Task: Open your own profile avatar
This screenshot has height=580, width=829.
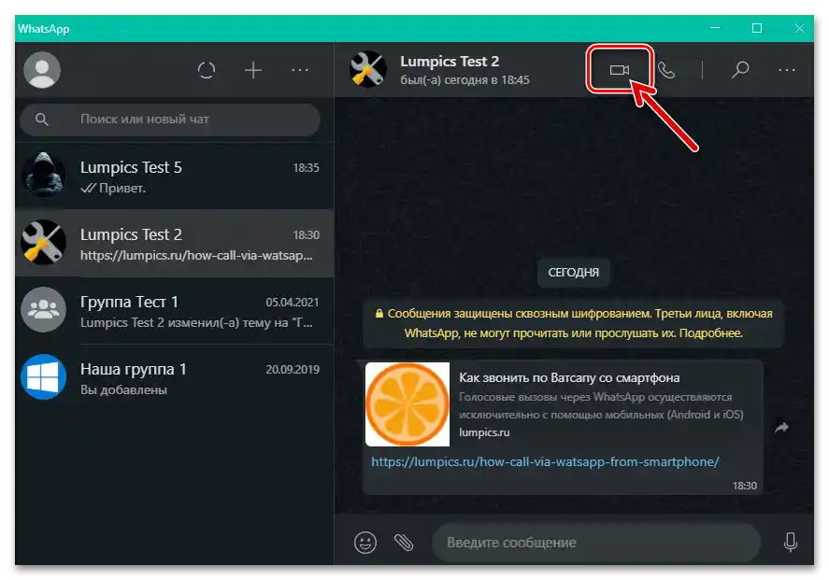Action: pos(41,69)
